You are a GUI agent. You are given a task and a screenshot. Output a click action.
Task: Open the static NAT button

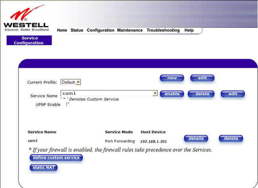44,168
